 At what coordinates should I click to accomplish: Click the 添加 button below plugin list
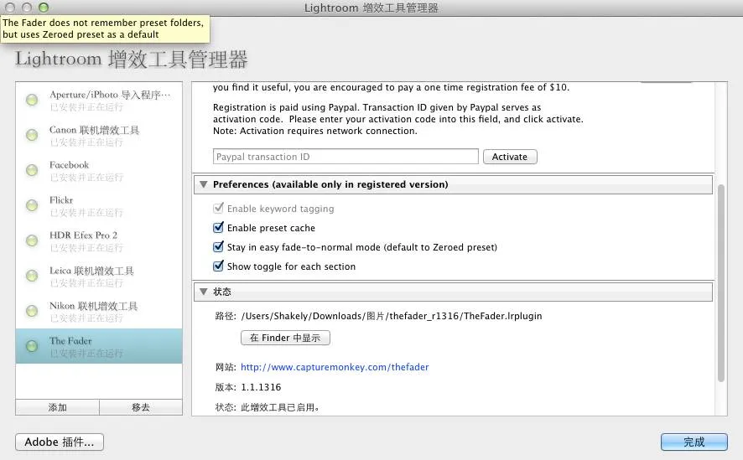[57, 407]
